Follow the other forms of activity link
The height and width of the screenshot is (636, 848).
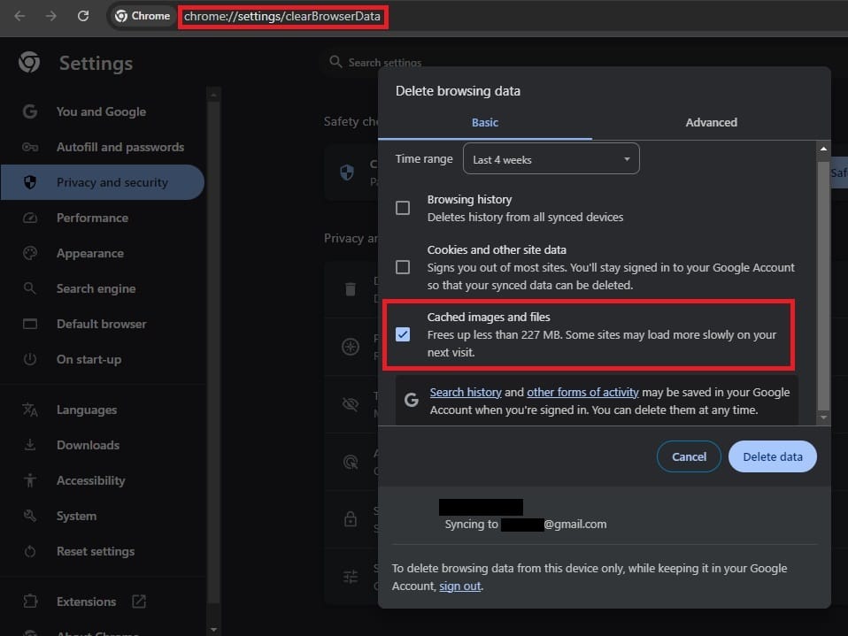(x=582, y=392)
